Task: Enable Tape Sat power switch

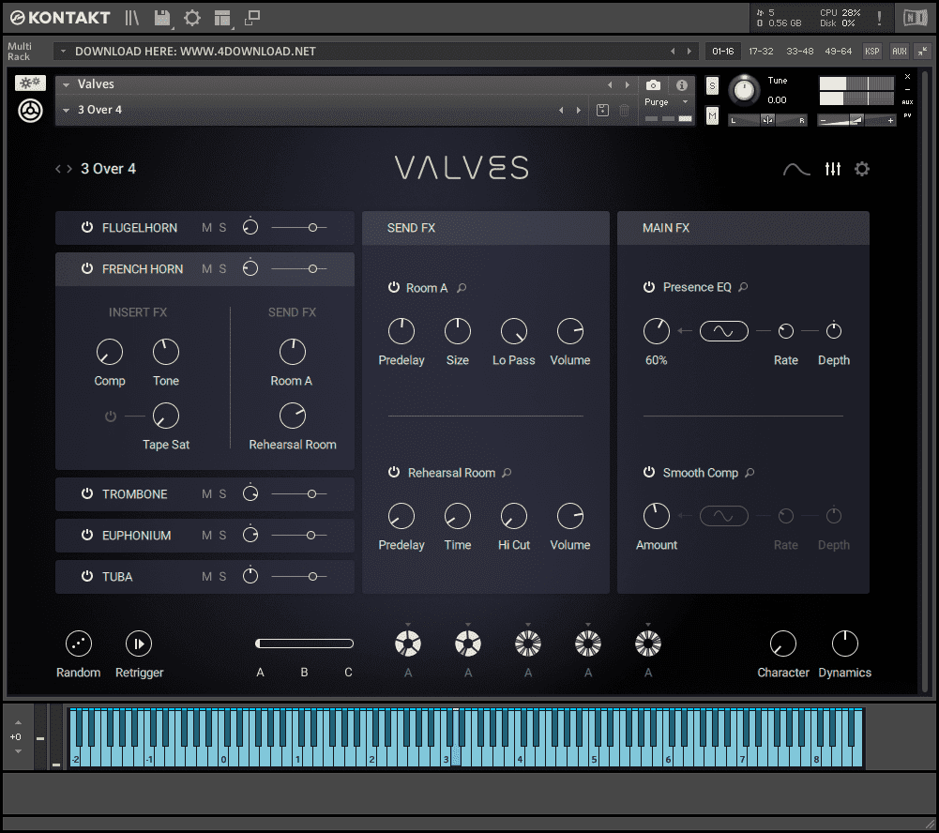Action: (x=111, y=416)
